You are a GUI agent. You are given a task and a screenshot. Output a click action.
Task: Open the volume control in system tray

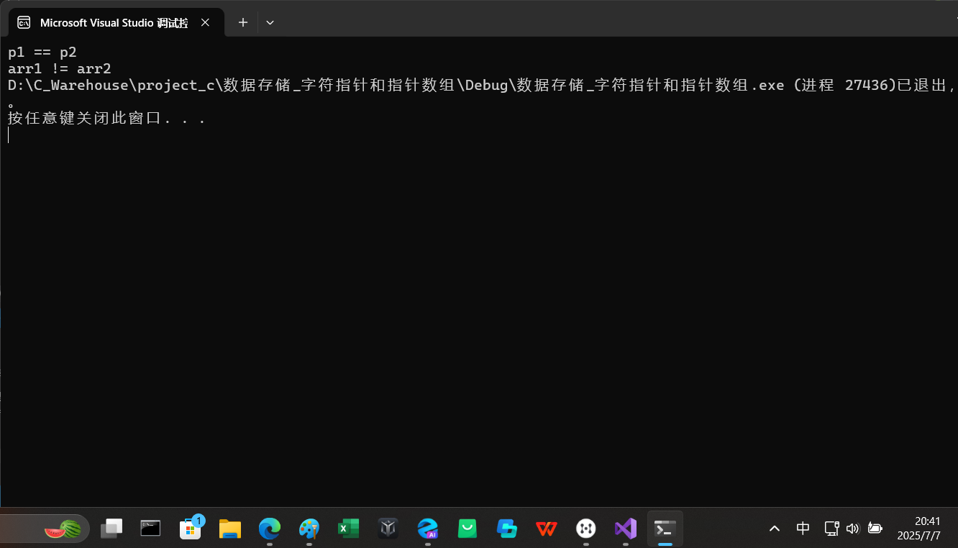pyautogui.click(x=853, y=529)
